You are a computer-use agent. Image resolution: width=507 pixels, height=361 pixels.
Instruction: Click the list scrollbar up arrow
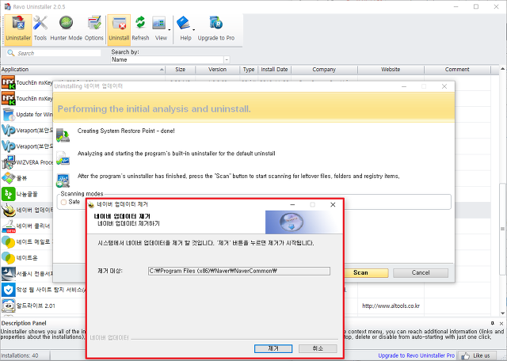click(502, 69)
